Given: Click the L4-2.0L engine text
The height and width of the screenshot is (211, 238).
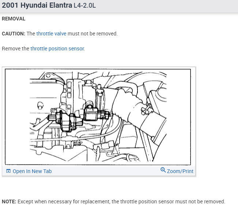Looking at the screenshot, I should 85,5.
